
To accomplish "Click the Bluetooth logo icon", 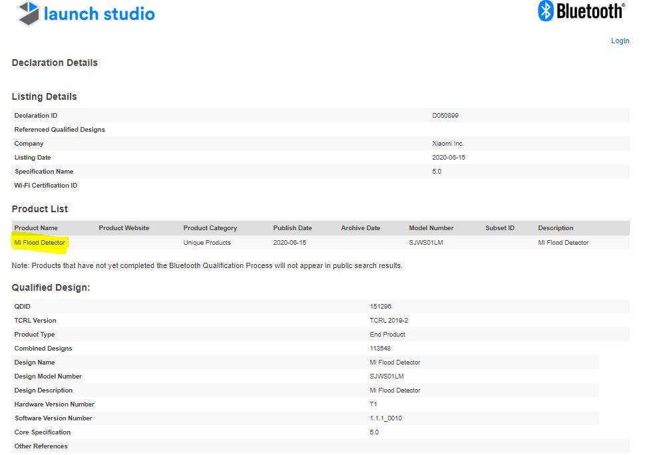I will coord(546,11).
